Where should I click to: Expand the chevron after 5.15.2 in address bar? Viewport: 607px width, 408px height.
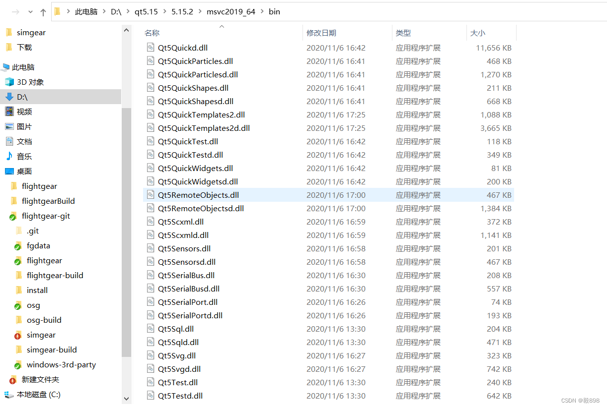(200, 11)
